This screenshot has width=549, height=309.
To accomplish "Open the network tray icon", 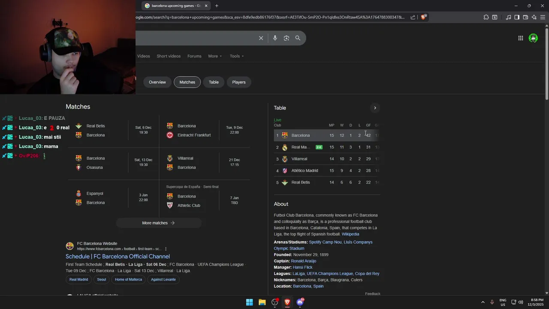I will coord(513,302).
